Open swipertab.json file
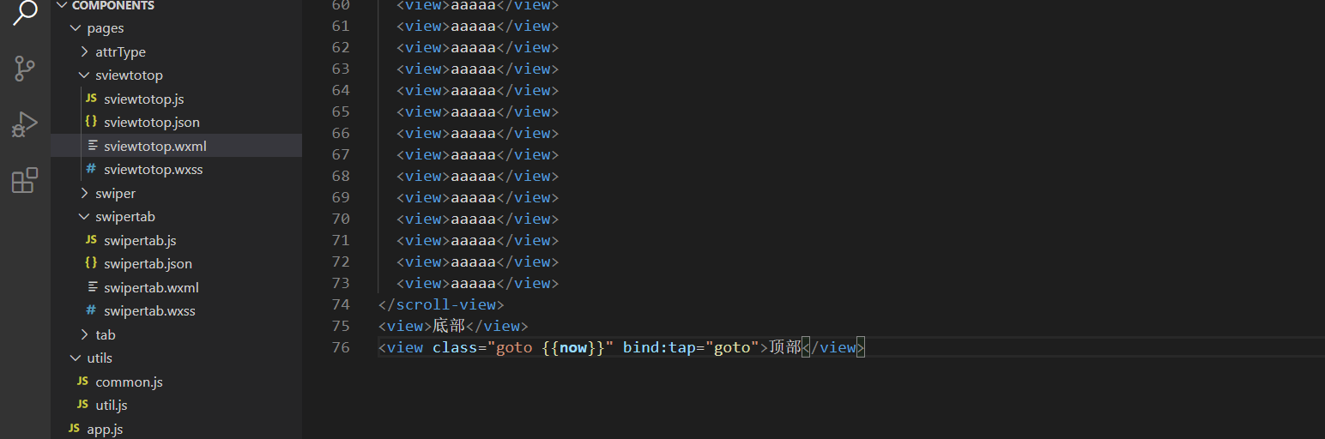Screen dimensions: 1325x439 tap(148, 264)
